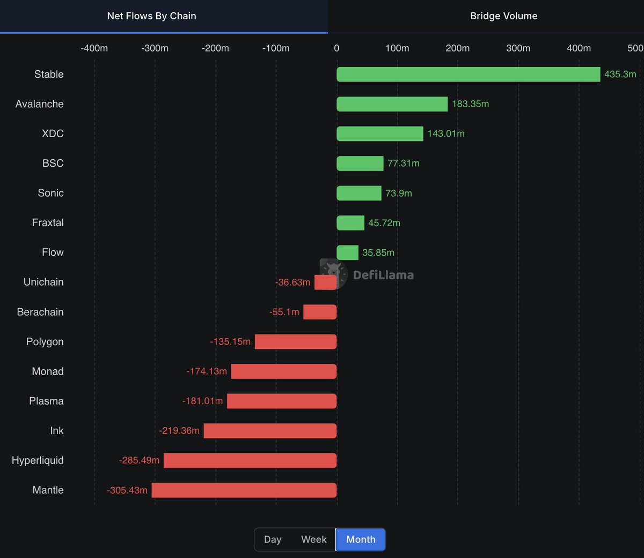Click the Unichain chain label
644x558 pixels.
(43, 282)
